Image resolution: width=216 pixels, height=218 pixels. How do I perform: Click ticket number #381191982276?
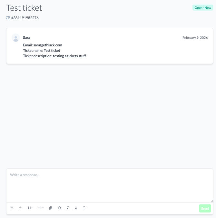coord(25,18)
